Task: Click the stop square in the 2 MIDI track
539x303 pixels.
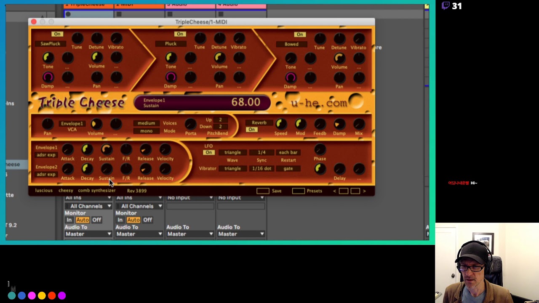Action: point(119,14)
